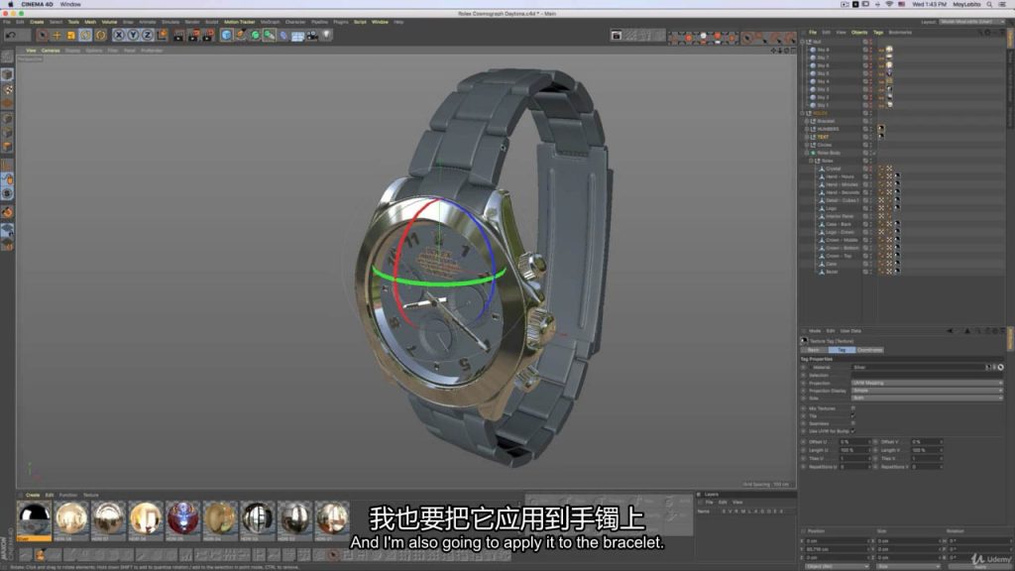Screen dimensions: 1015x571
Task: Click the back arrow in Attributes panel
Action: (x=950, y=331)
